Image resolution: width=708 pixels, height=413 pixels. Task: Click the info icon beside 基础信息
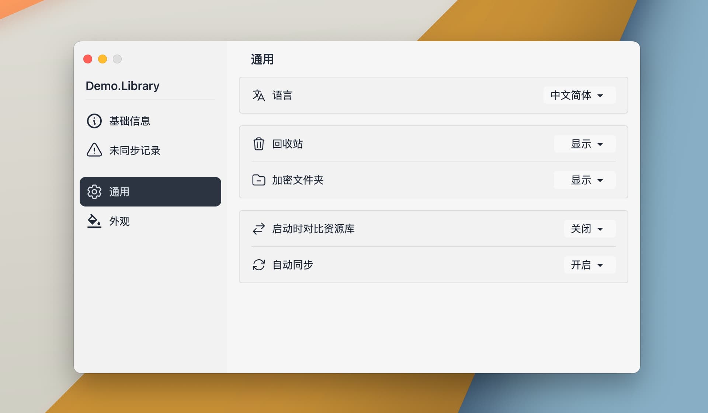tap(94, 121)
